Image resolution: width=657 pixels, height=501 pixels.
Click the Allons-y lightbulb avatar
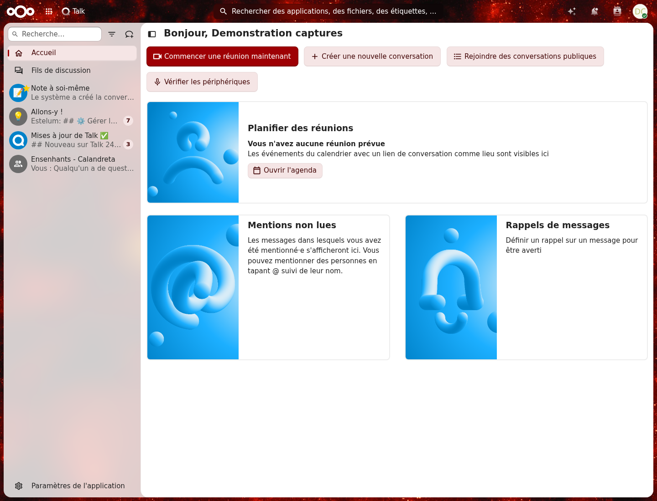tap(18, 117)
